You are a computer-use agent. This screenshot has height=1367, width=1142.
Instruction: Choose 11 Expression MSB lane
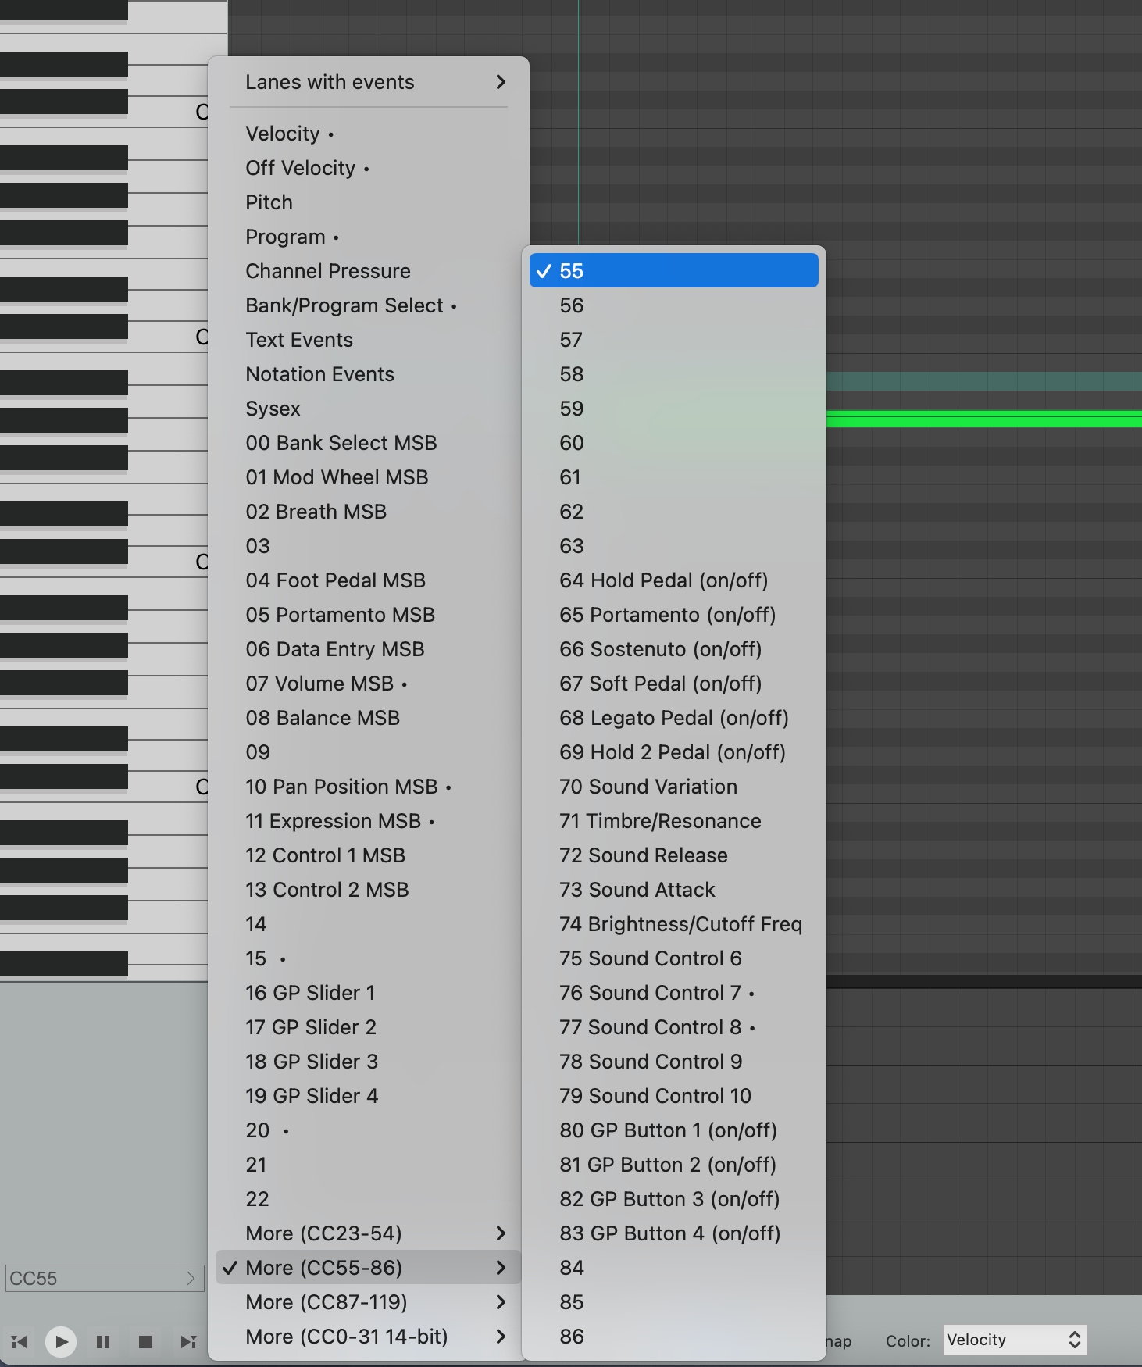pos(333,821)
